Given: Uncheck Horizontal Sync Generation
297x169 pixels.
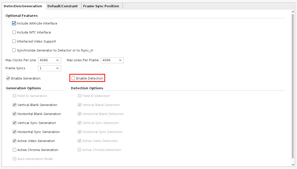Looking at the screenshot, I should tap(14, 132).
